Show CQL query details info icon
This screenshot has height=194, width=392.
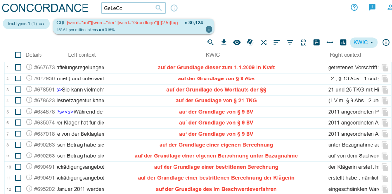(x=209, y=29)
